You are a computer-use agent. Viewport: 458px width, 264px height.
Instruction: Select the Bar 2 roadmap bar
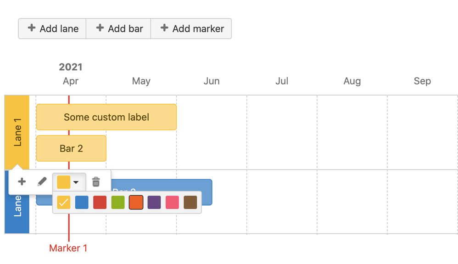coord(71,148)
